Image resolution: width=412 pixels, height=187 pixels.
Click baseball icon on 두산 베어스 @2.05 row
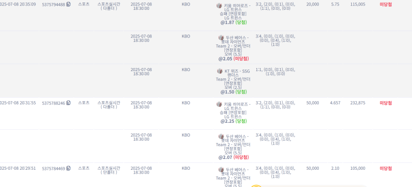[x=221, y=38]
